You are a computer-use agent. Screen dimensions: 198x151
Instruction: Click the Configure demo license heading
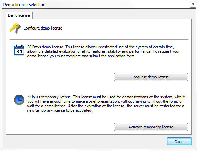43,28
